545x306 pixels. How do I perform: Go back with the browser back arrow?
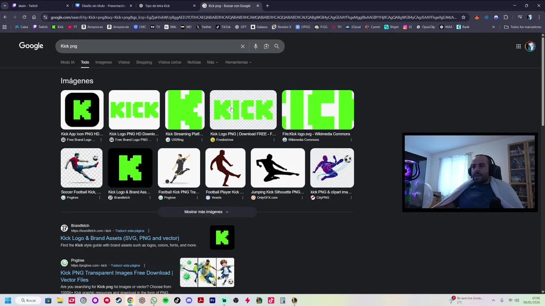pos(5,17)
